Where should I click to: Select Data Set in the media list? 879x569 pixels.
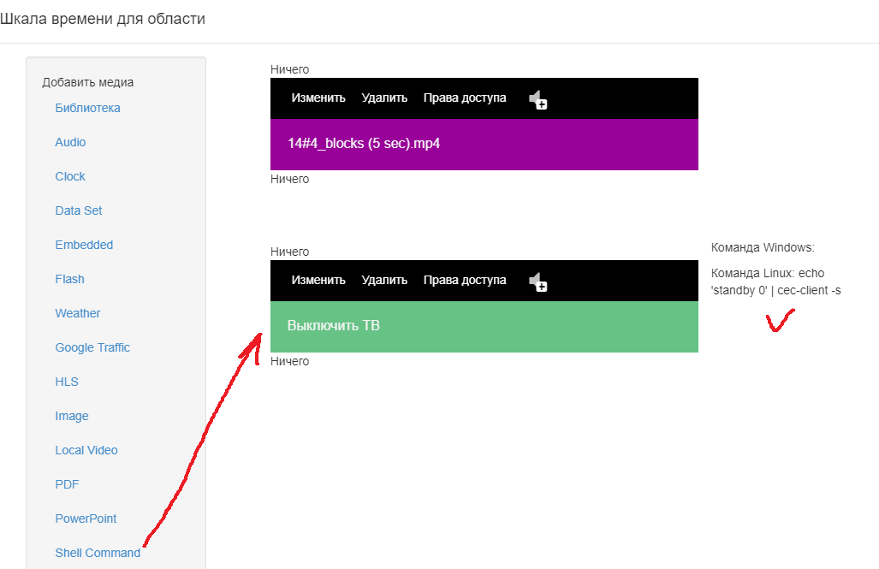pos(79,210)
